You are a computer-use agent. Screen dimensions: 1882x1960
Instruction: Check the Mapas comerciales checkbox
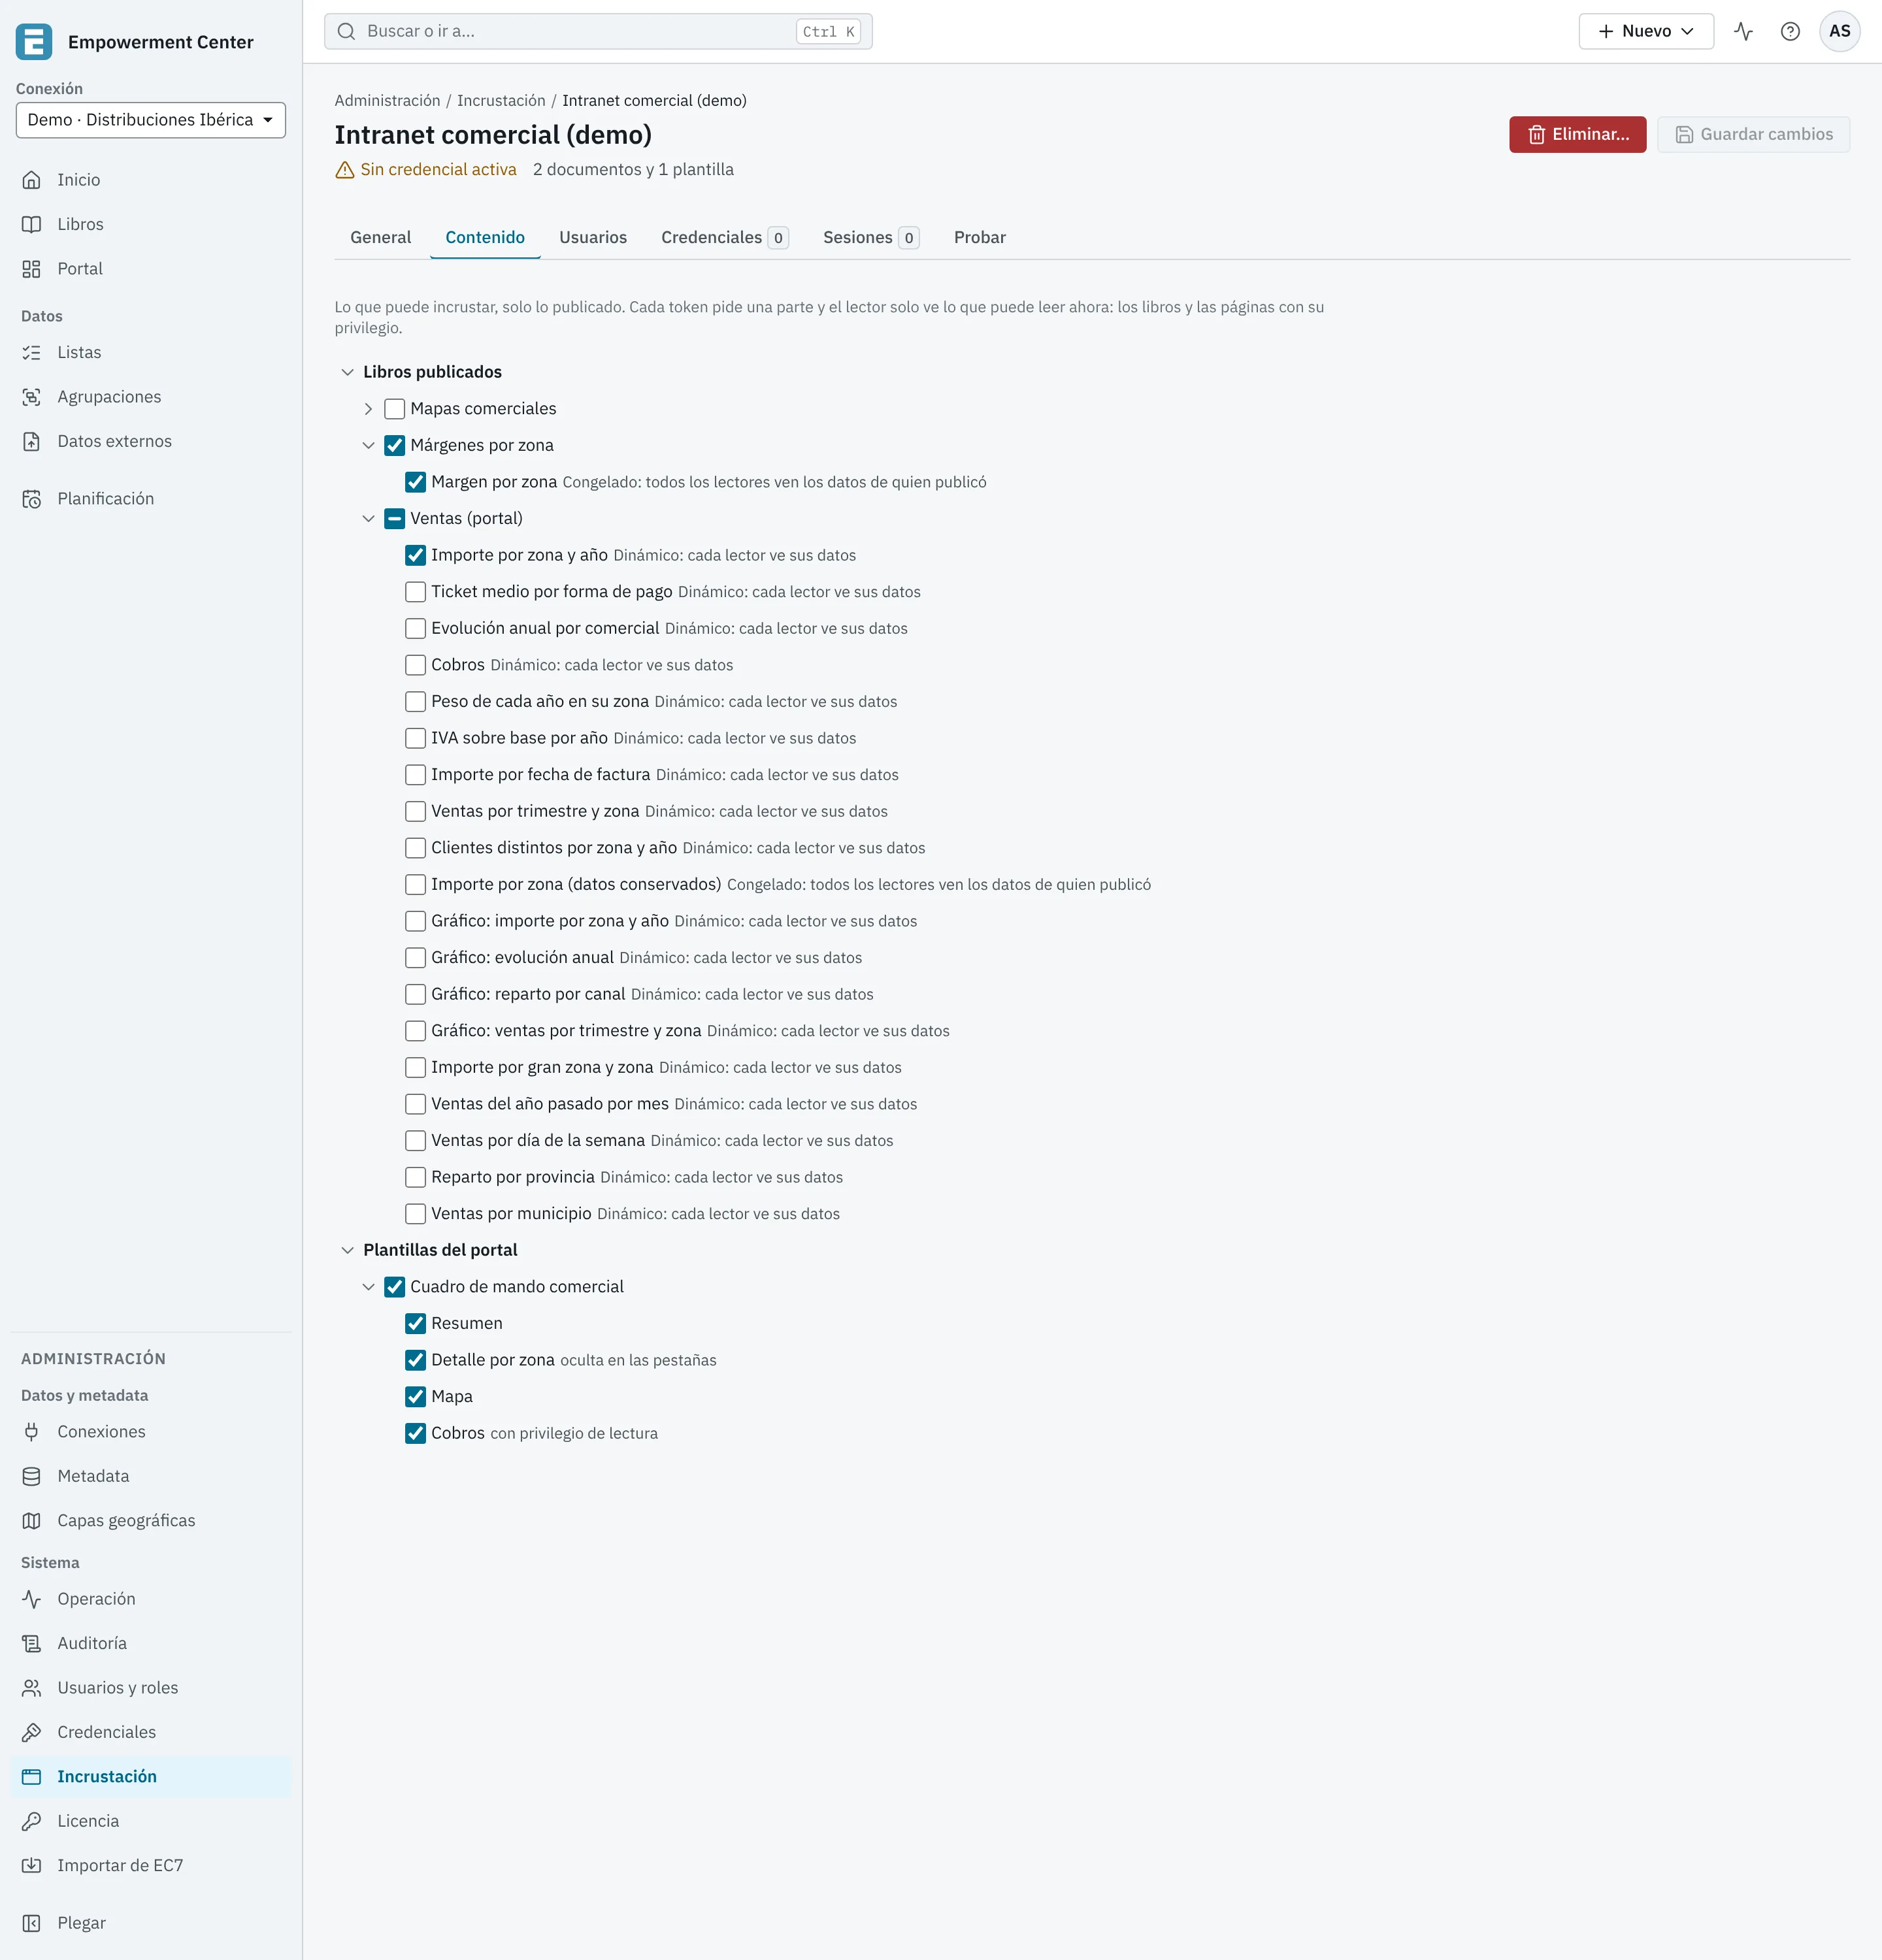(x=395, y=409)
